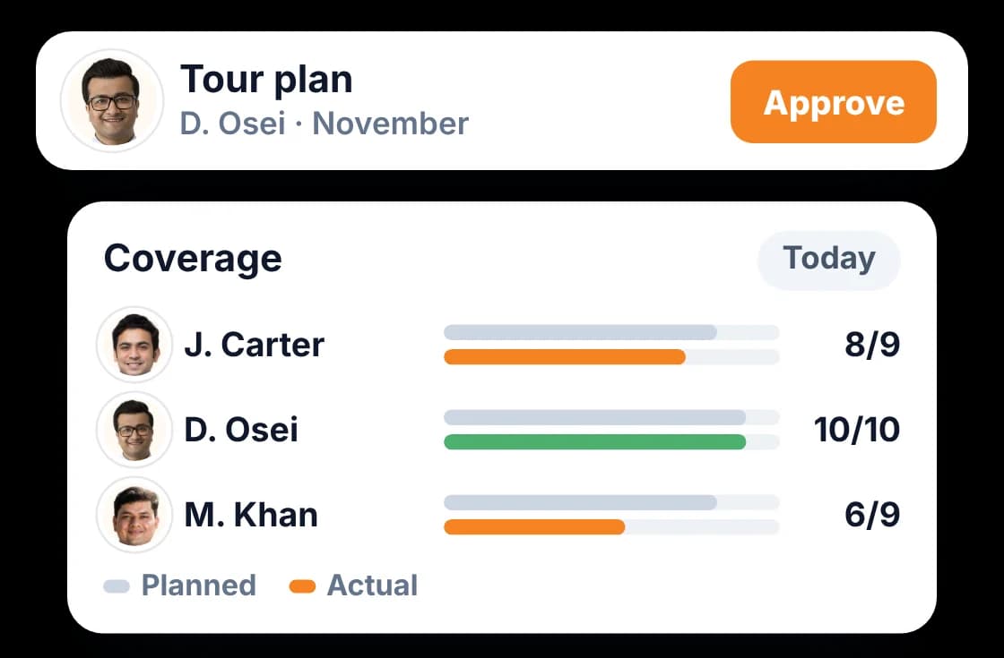This screenshot has width=1004, height=658.
Task: Click J. Carter's orange actual bar
Action: click(x=565, y=357)
